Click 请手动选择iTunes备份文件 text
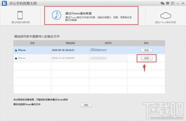The height and width of the screenshot is (121, 186). 27,104
